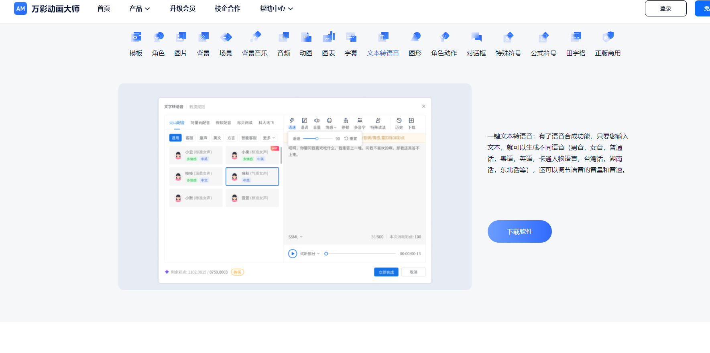The width and height of the screenshot is (710, 353).
Task: Click the 登录 login button
Action: coord(666,8)
